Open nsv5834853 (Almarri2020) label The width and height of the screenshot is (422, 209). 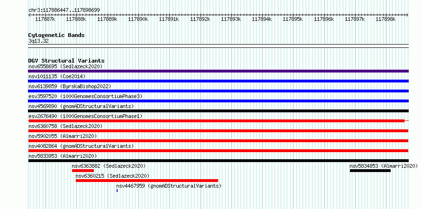click(384, 166)
